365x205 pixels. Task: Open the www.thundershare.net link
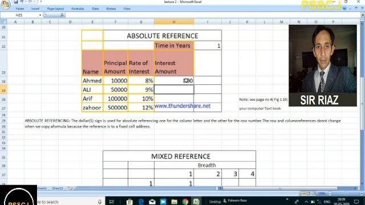182,106
